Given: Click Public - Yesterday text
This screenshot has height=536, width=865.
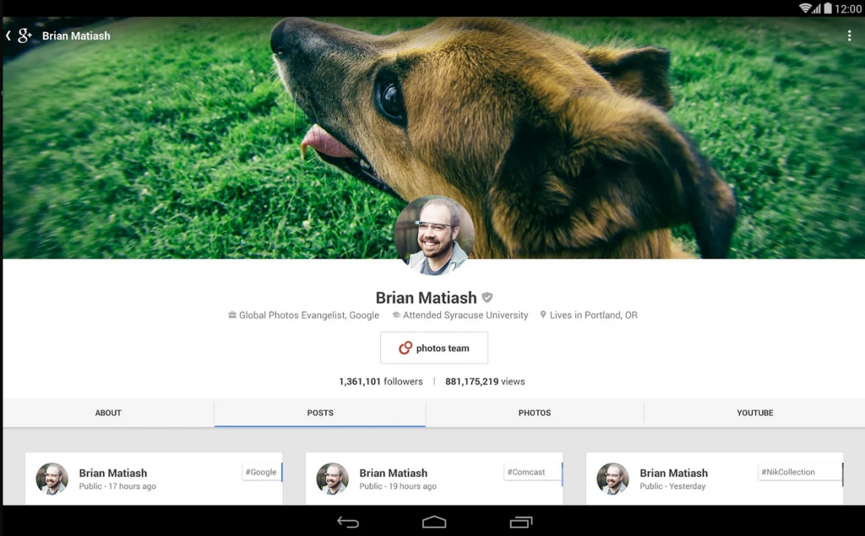Looking at the screenshot, I should (x=672, y=486).
